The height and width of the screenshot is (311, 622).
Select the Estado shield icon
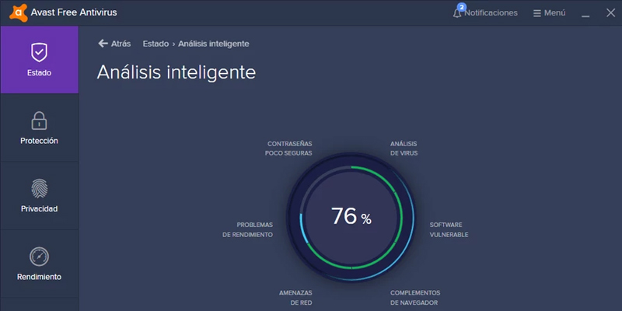[x=40, y=52]
